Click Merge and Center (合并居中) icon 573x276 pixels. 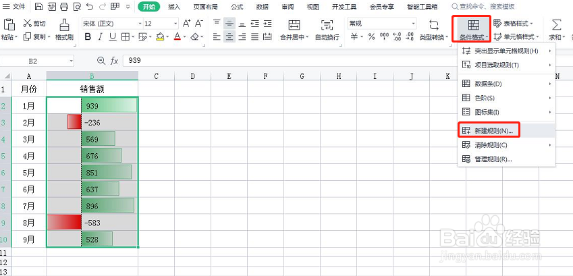pyautogui.click(x=294, y=25)
